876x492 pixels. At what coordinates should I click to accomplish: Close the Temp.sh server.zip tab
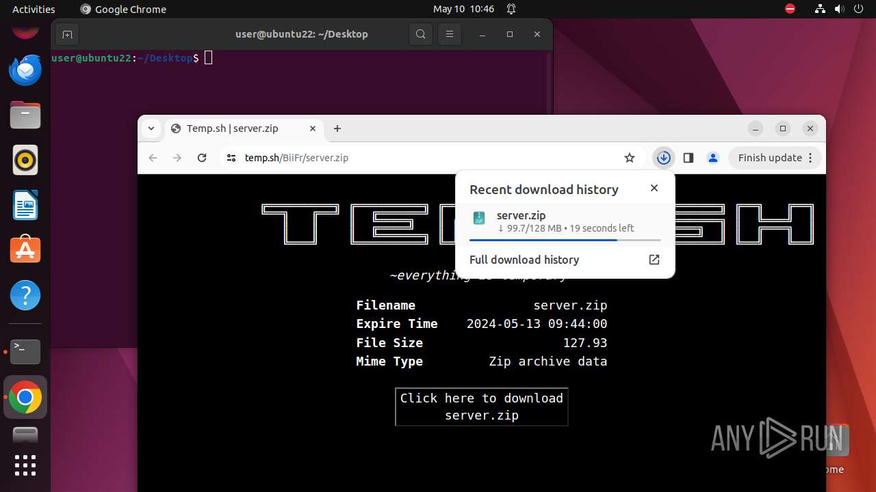point(313,128)
